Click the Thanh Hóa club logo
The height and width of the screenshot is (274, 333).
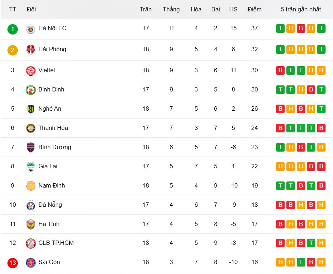(x=31, y=128)
